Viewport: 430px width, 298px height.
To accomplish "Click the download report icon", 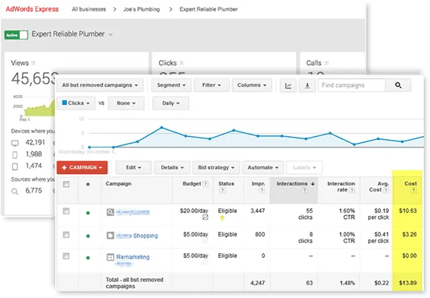I will pyautogui.click(x=307, y=85).
